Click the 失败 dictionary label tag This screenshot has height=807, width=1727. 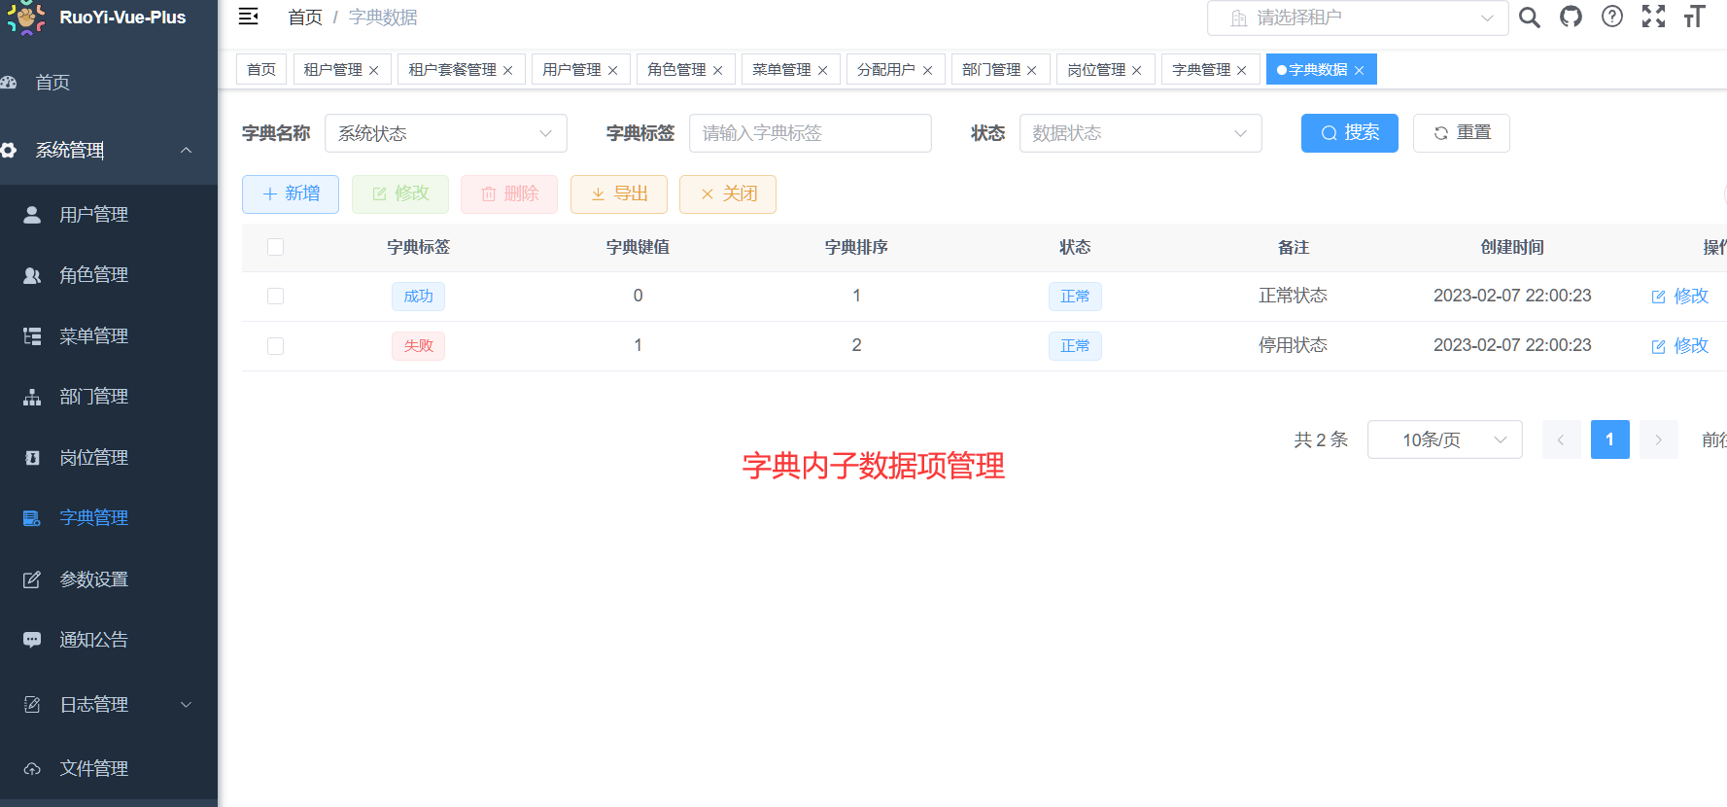pyautogui.click(x=418, y=345)
